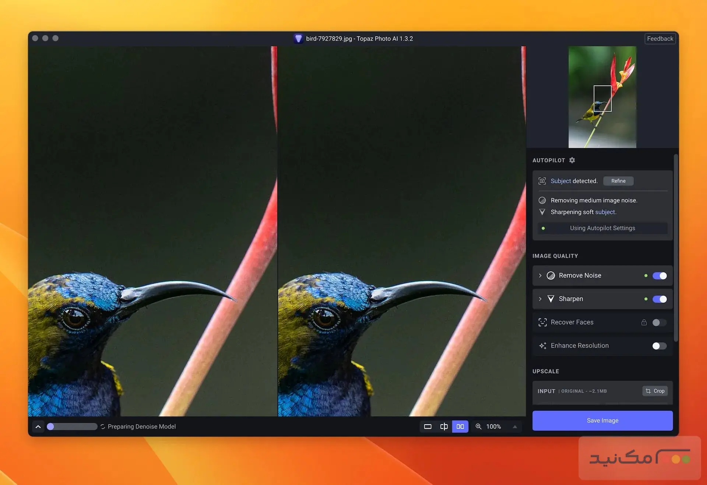
Task: Click the Sharpen funnel icon
Action: pyautogui.click(x=551, y=299)
